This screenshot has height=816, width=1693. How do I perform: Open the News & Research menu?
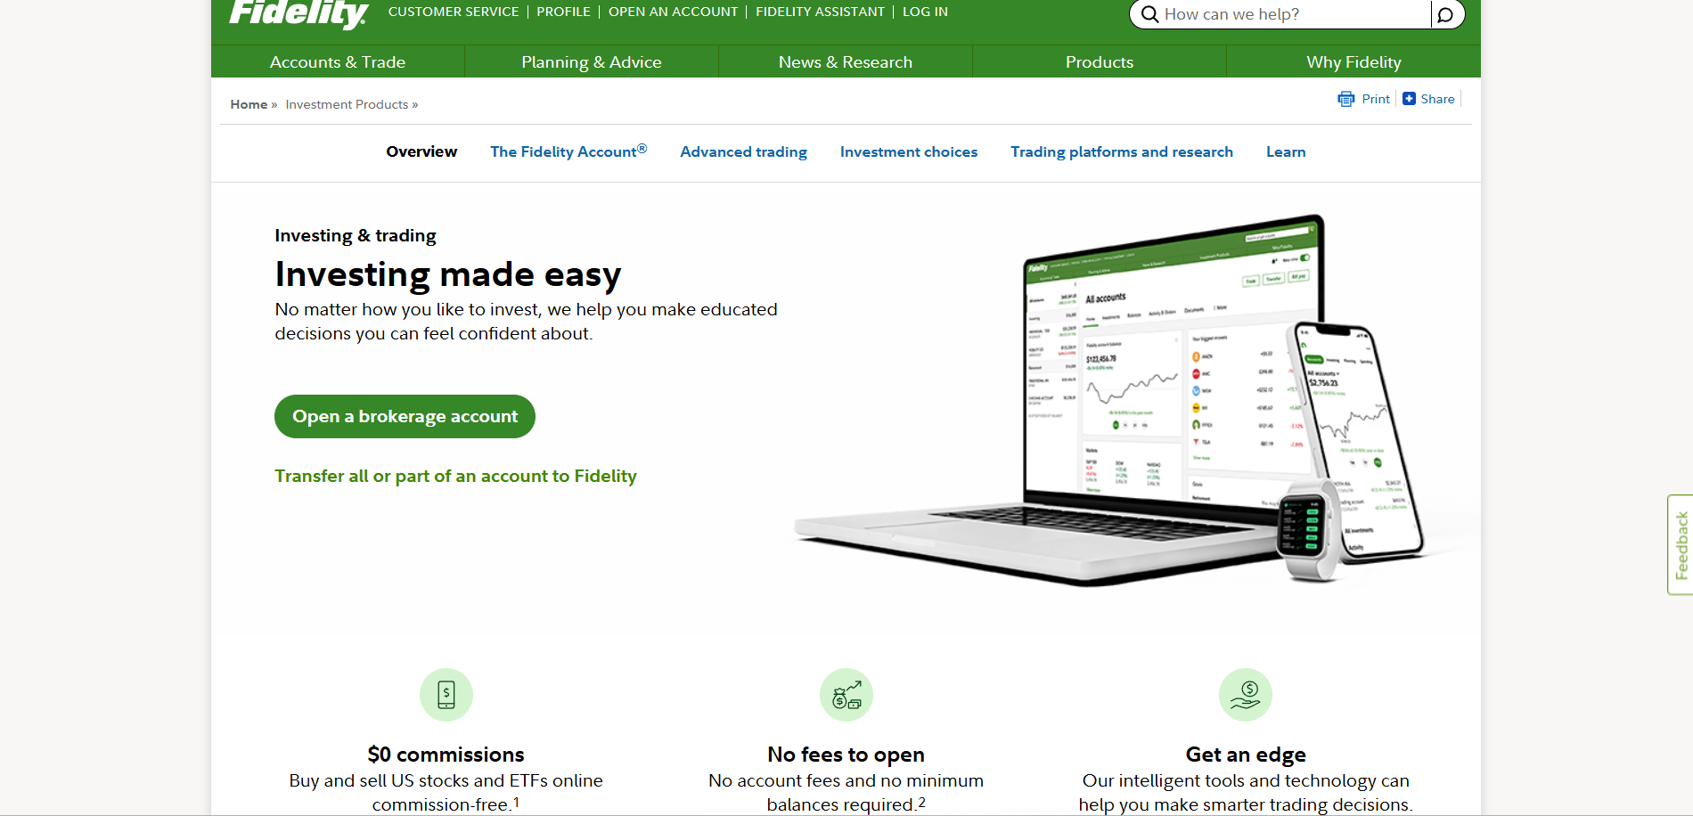click(845, 62)
